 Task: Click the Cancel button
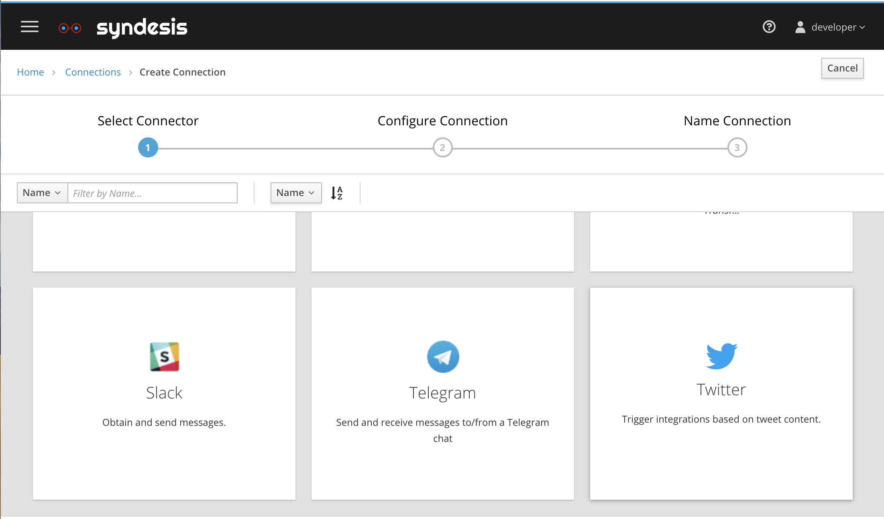coord(842,68)
